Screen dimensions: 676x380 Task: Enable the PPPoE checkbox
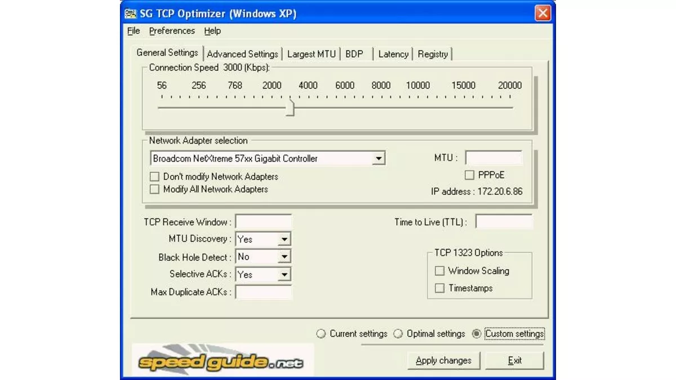pos(469,175)
